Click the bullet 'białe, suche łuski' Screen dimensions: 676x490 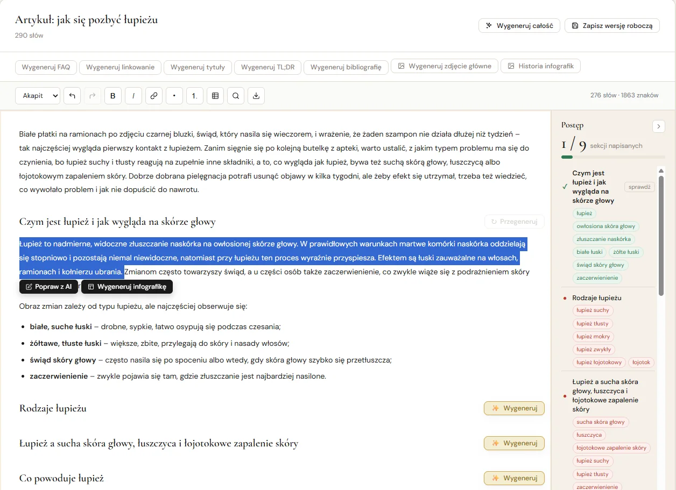tap(61, 326)
